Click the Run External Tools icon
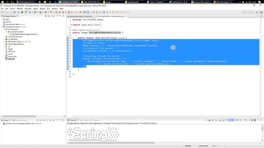The width and height of the screenshot is (264, 148). click(40, 12)
